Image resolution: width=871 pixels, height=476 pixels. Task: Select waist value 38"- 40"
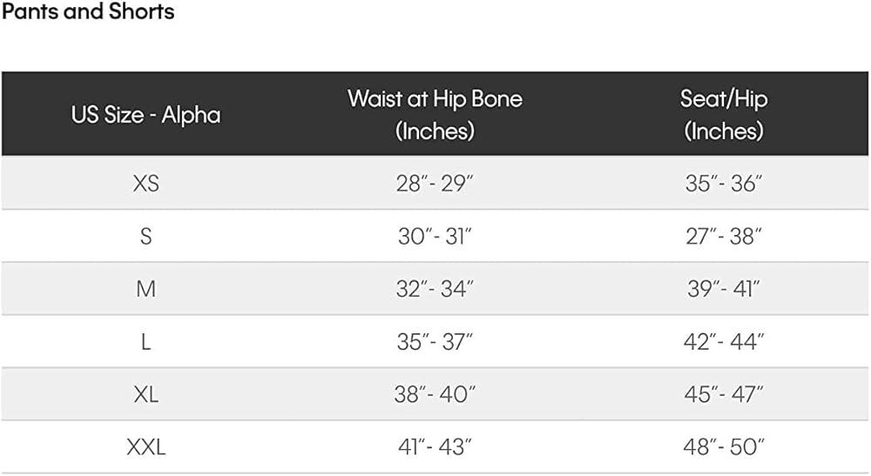(x=435, y=395)
